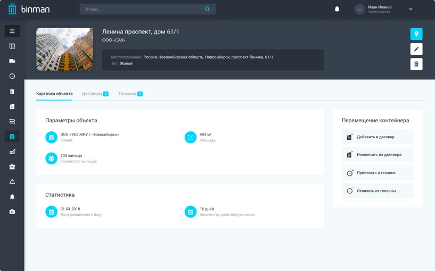The height and width of the screenshot is (271, 435).
Task: Click the recycling icon in the sidebar
Action: tap(12, 181)
